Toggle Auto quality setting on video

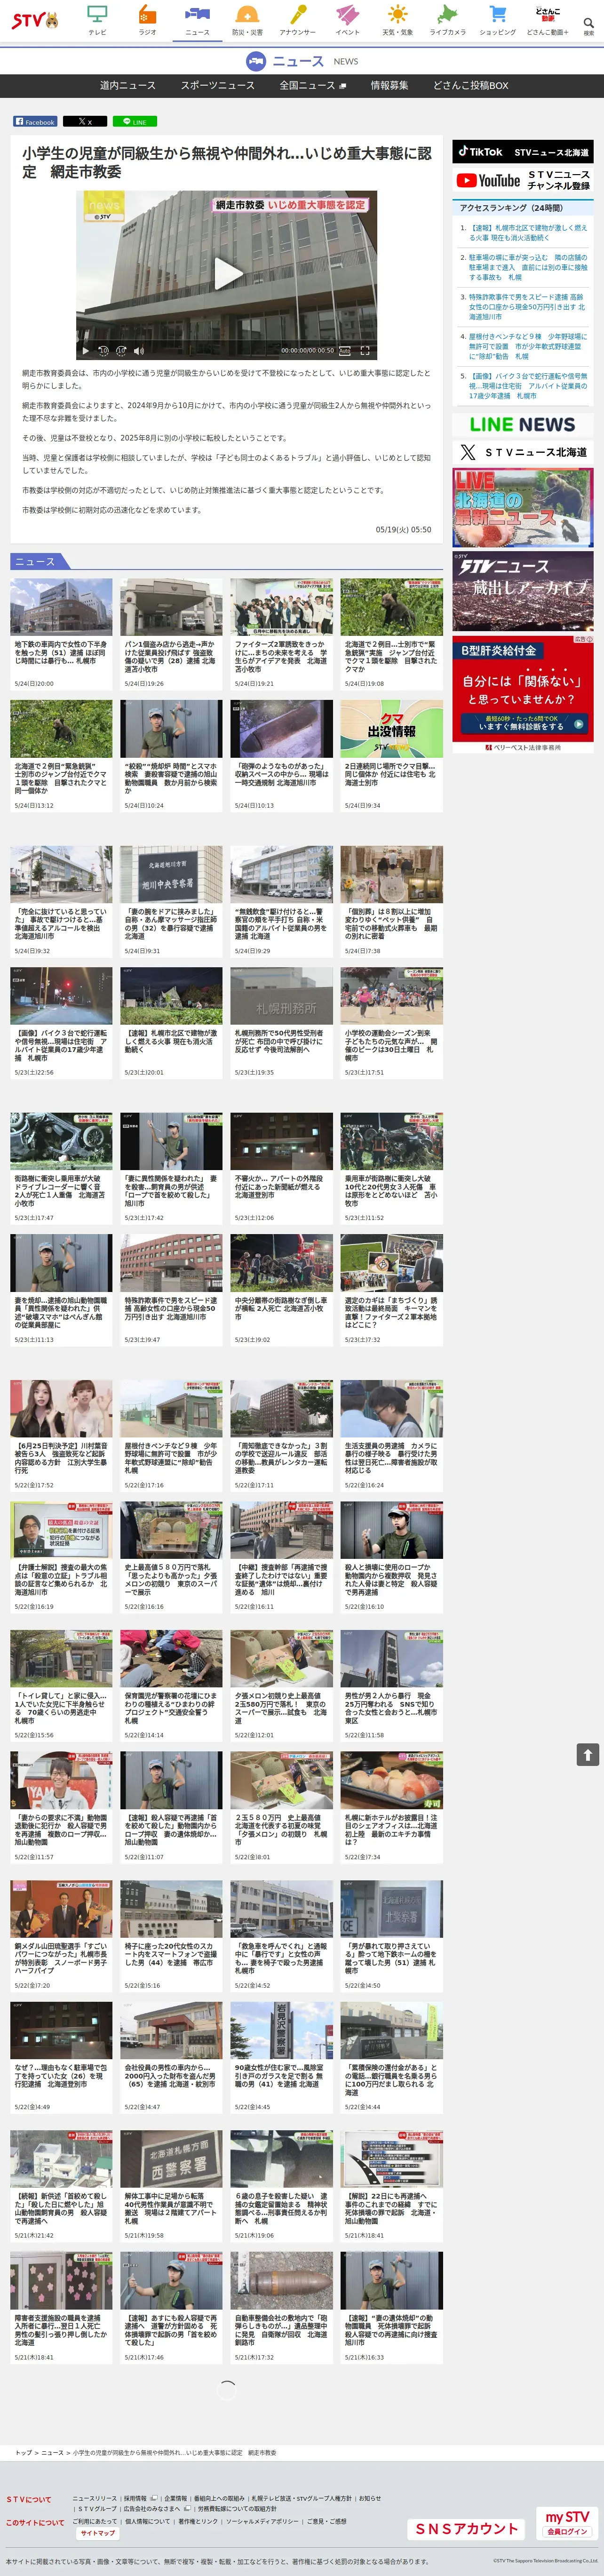pos(345,351)
